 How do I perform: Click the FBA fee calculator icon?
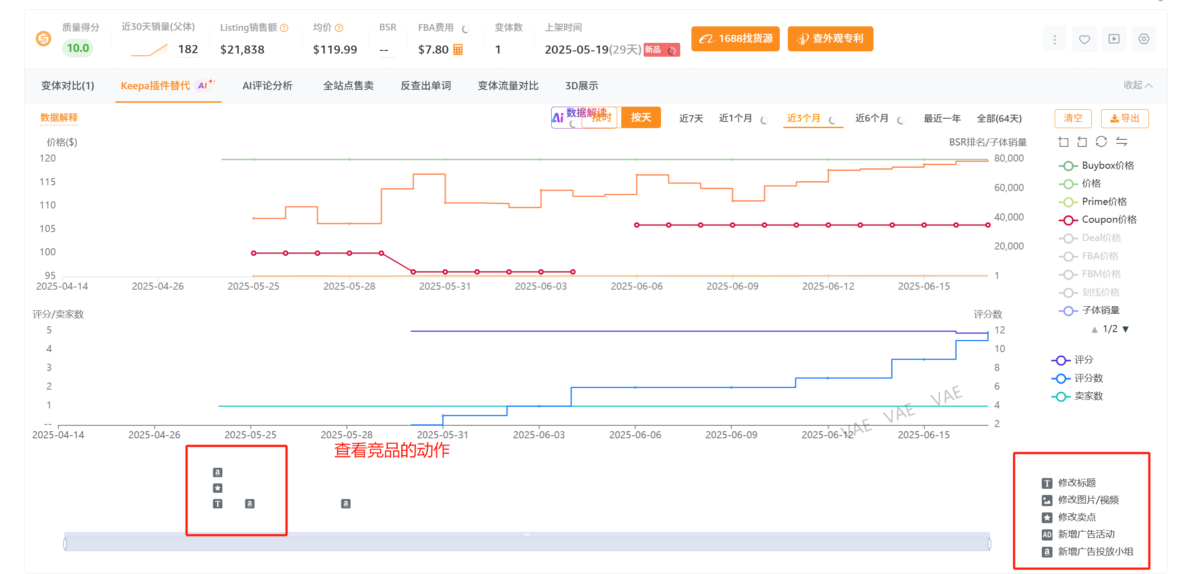tap(458, 50)
